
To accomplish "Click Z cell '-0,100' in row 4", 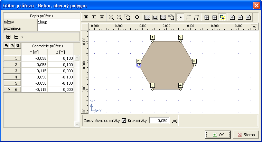I will point(60,77).
